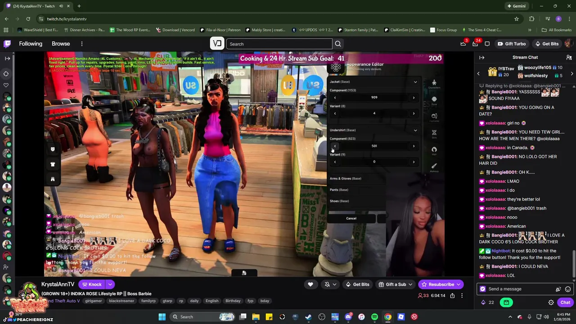This screenshot has height=324, width=576.
Task: Click the Windows Start button
Action: tap(162, 317)
